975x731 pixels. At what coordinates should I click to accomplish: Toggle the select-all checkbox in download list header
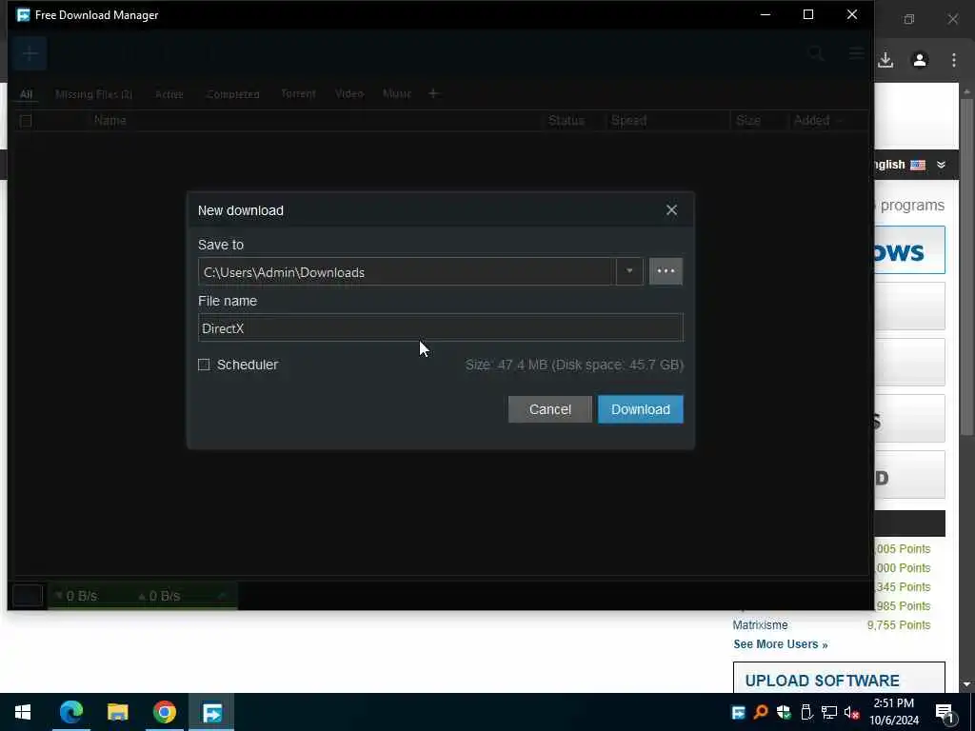(26, 121)
